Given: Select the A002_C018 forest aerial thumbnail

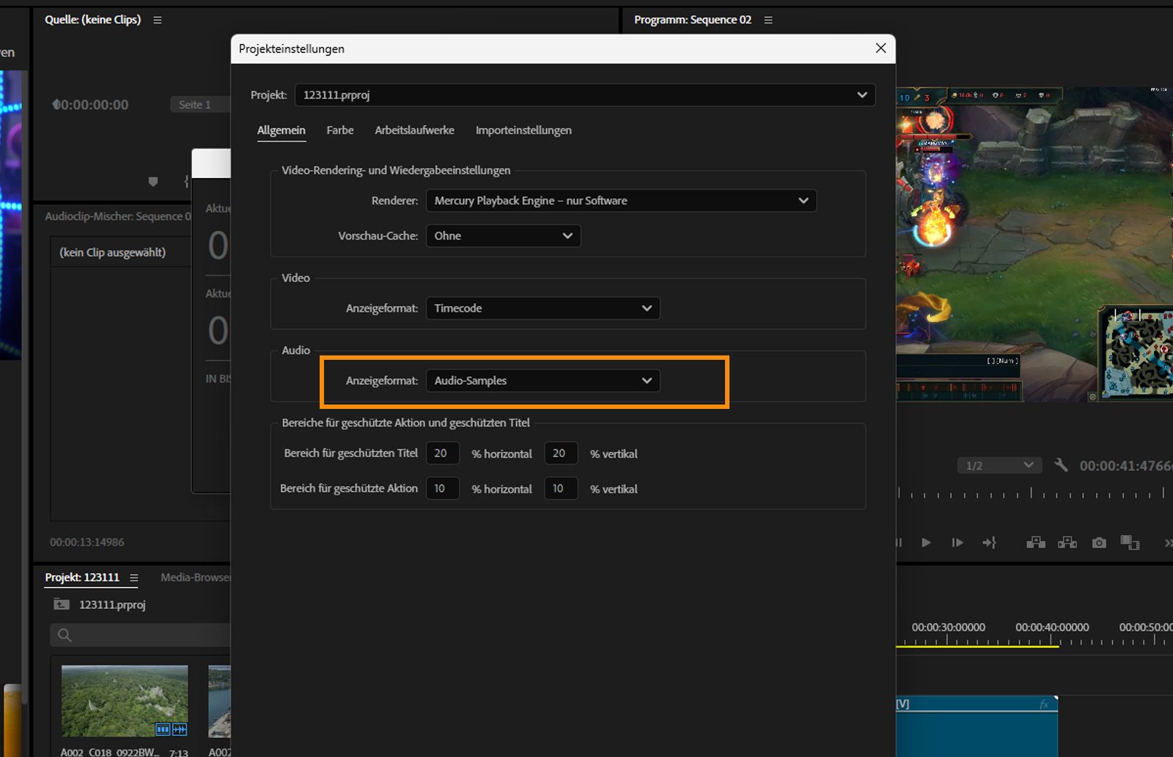Looking at the screenshot, I should click(x=125, y=701).
